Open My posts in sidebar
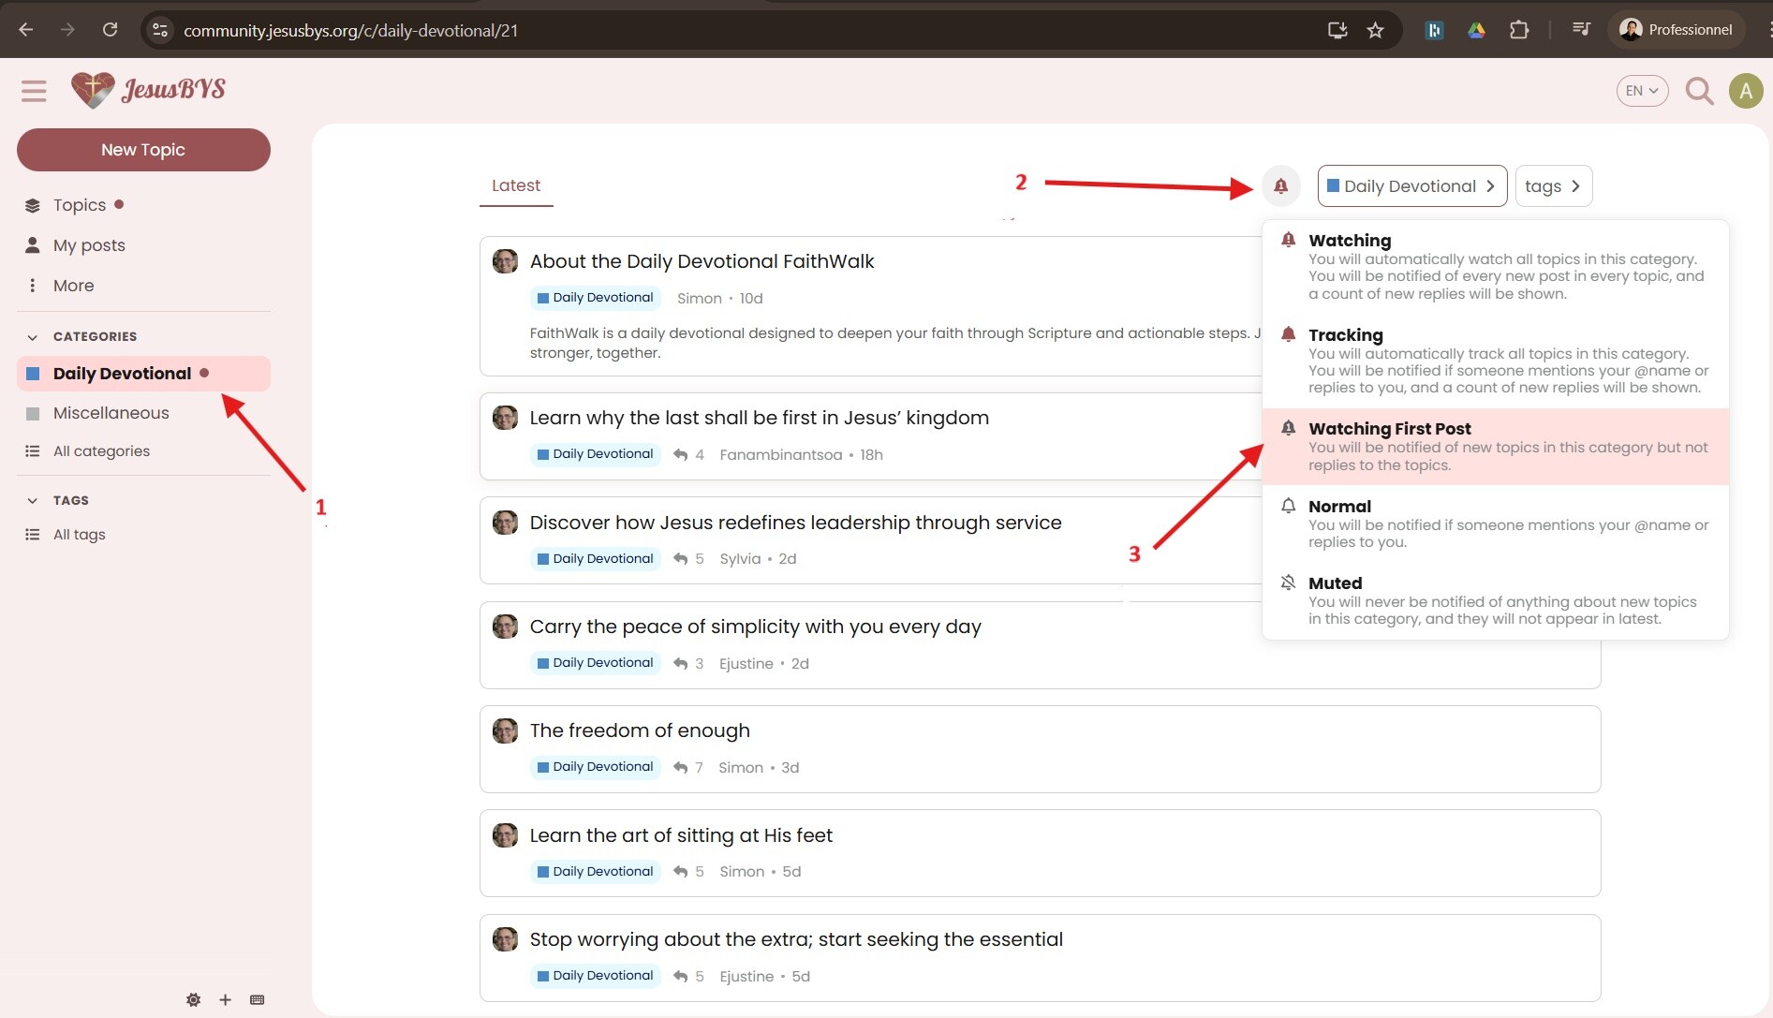1773x1018 pixels. [x=89, y=245]
